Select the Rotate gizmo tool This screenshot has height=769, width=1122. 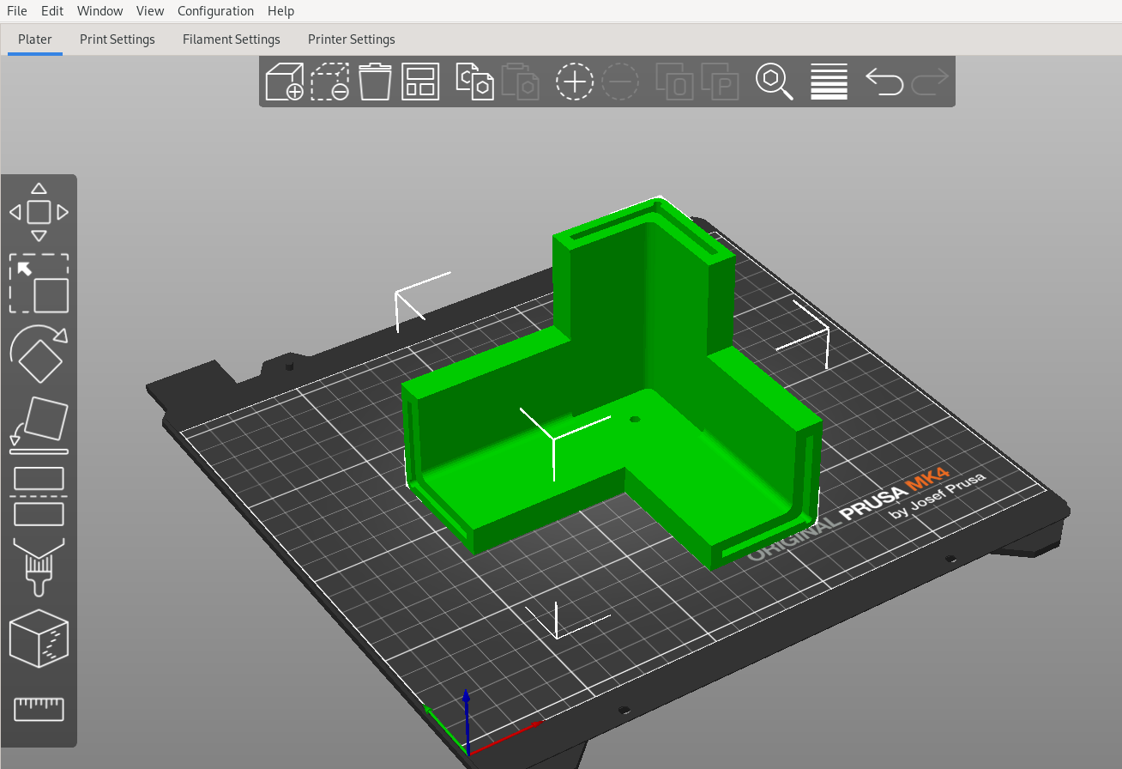pos(39,354)
